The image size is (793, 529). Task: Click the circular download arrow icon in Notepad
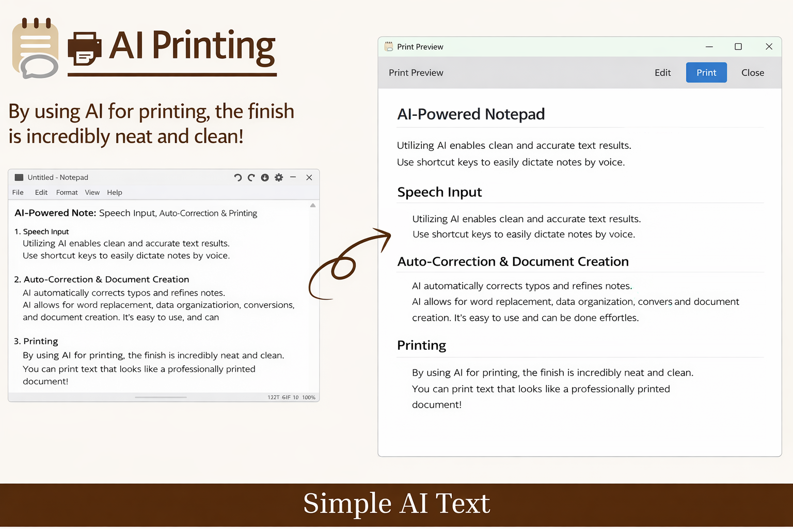[265, 177]
